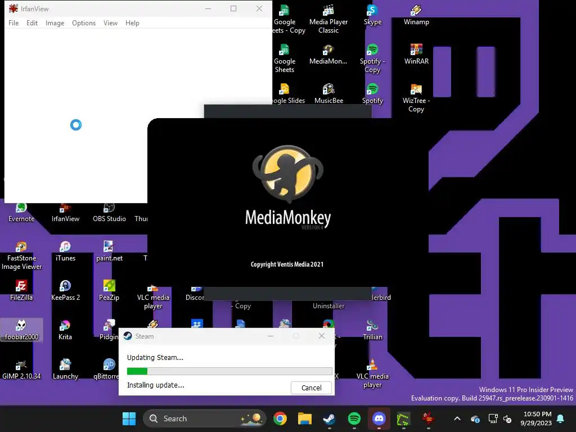Click the Steam update progress bar
576x432 pixels.
[x=229, y=371]
